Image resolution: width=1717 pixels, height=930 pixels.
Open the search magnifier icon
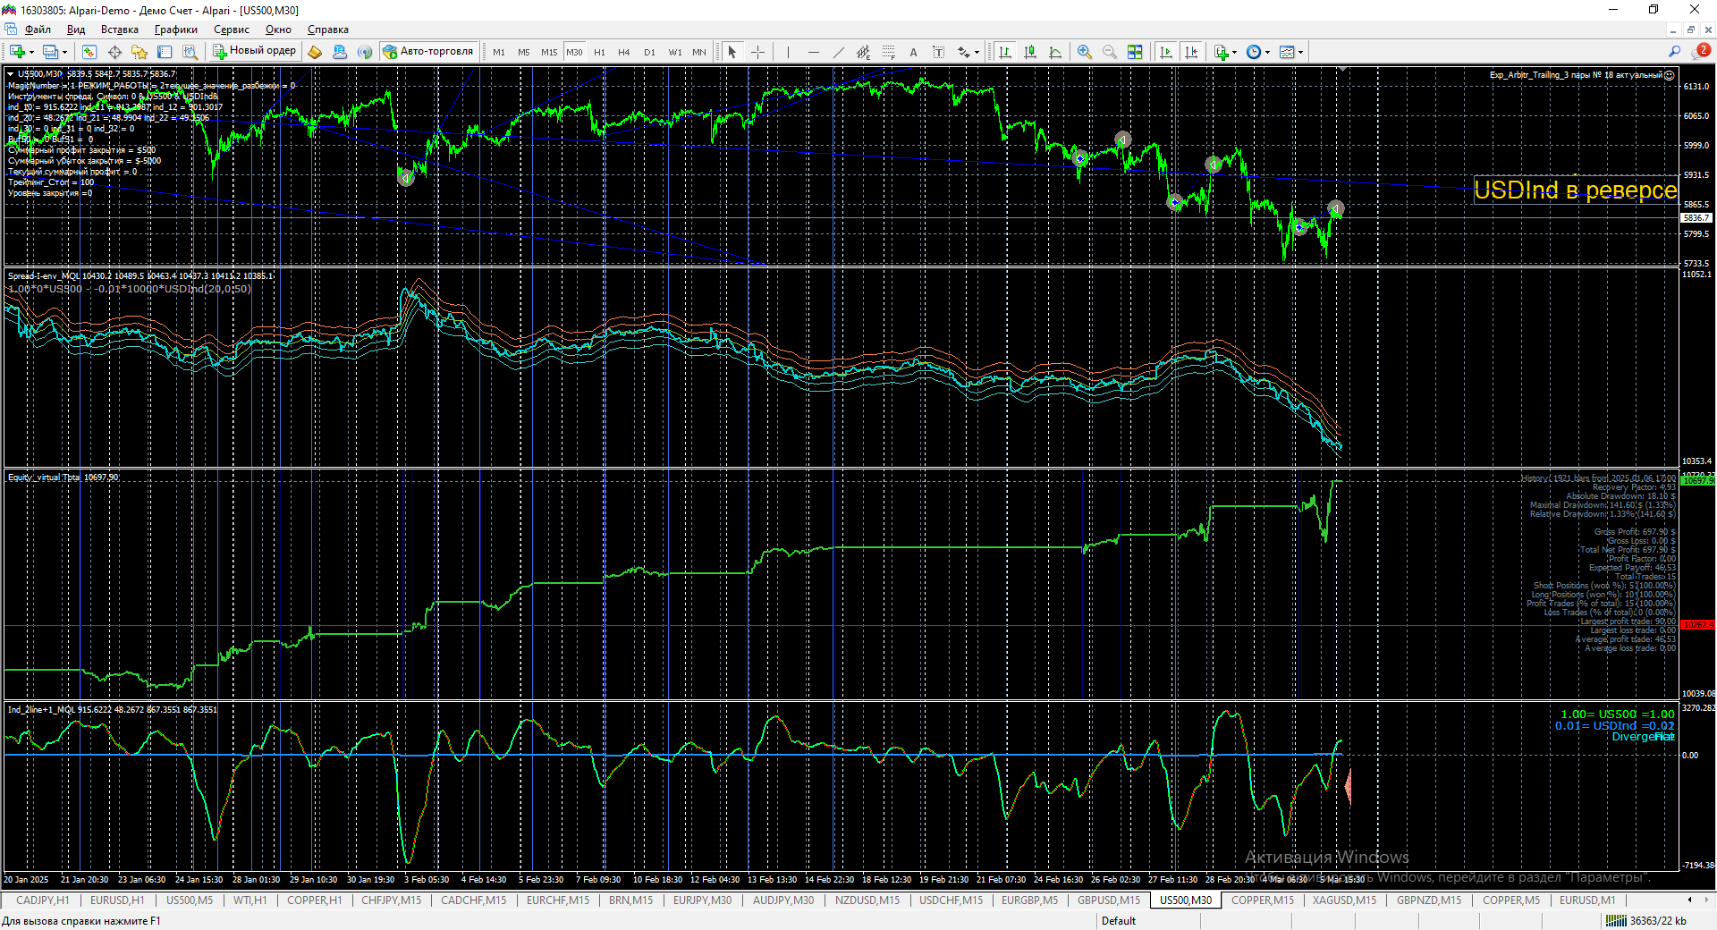coord(1674,52)
